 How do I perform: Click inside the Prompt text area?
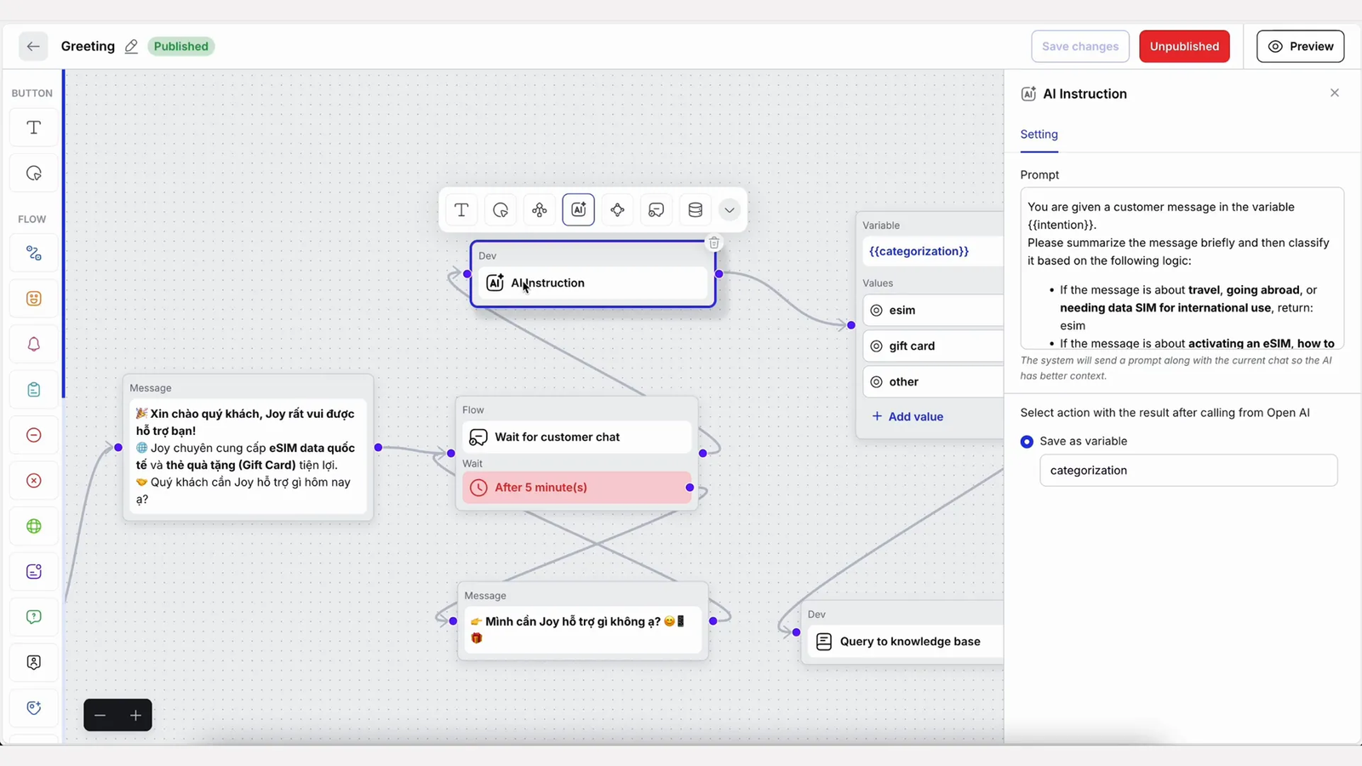(x=1182, y=268)
